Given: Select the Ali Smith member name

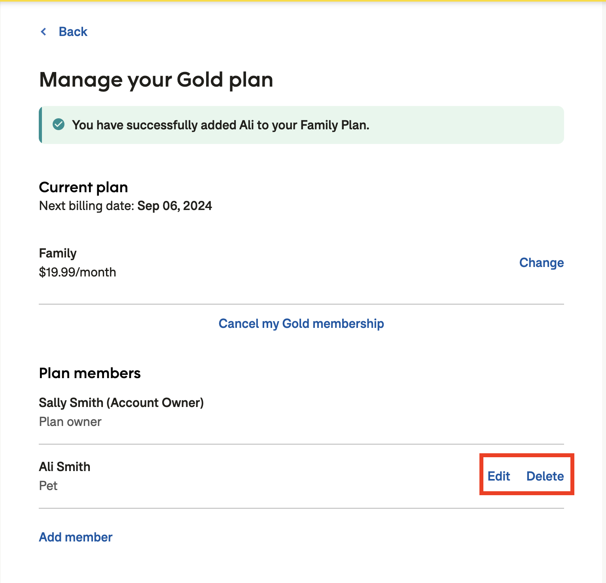Looking at the screenshot, I should 64,467.
